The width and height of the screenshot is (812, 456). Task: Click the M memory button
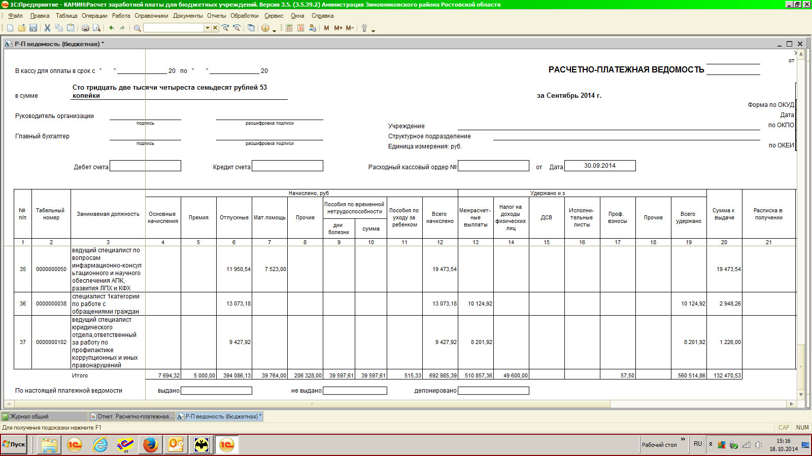(x=326, y=28)
